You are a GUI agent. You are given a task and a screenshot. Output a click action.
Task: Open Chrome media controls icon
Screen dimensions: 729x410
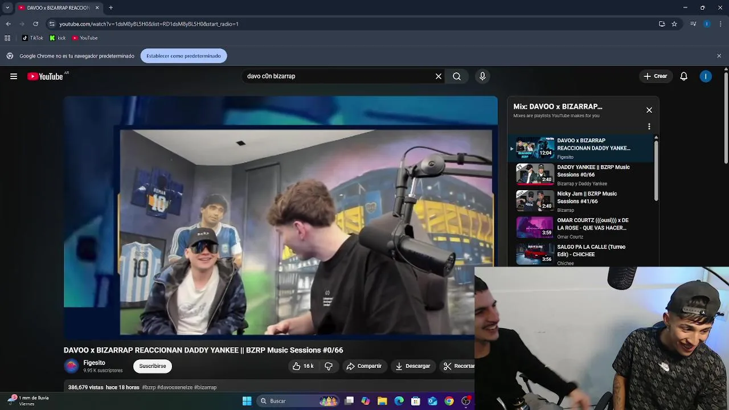693,24
